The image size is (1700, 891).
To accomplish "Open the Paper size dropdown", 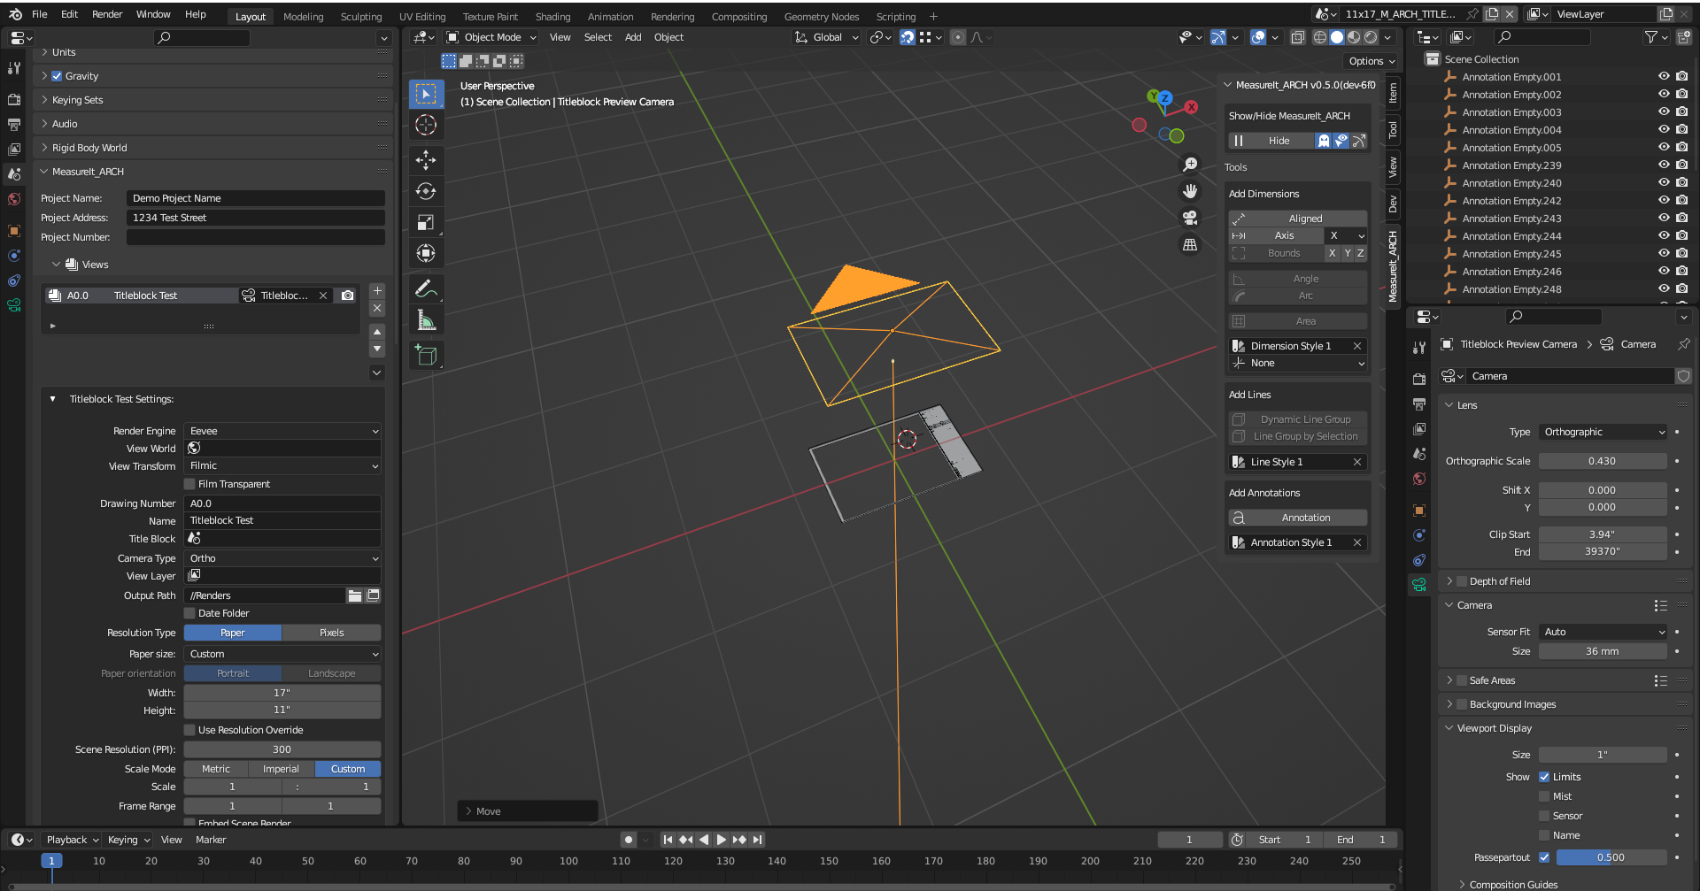I will click(282, 654).
